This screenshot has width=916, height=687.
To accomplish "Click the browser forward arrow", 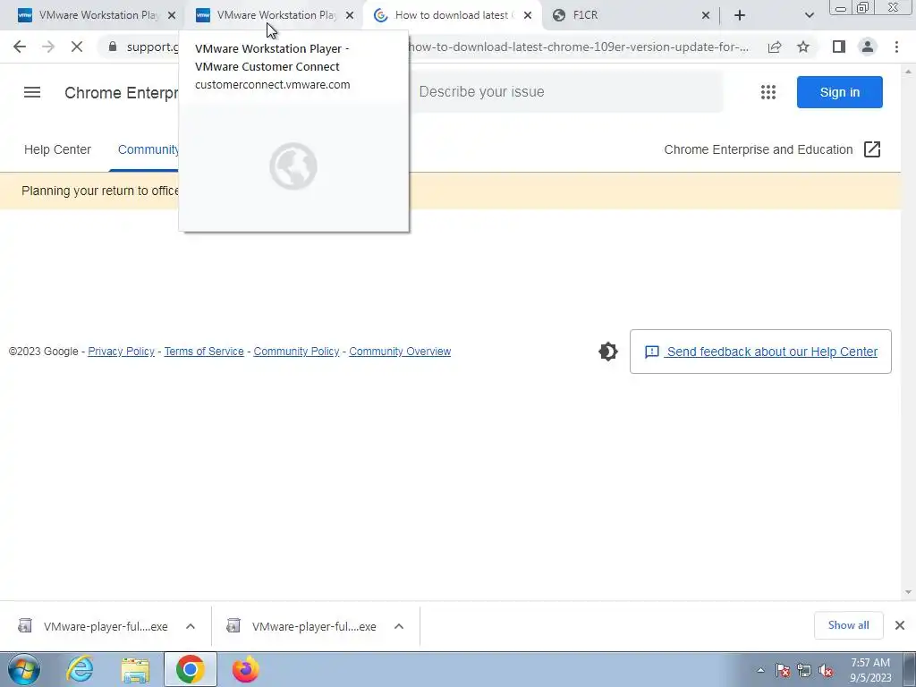I will (x=48, y=47).
